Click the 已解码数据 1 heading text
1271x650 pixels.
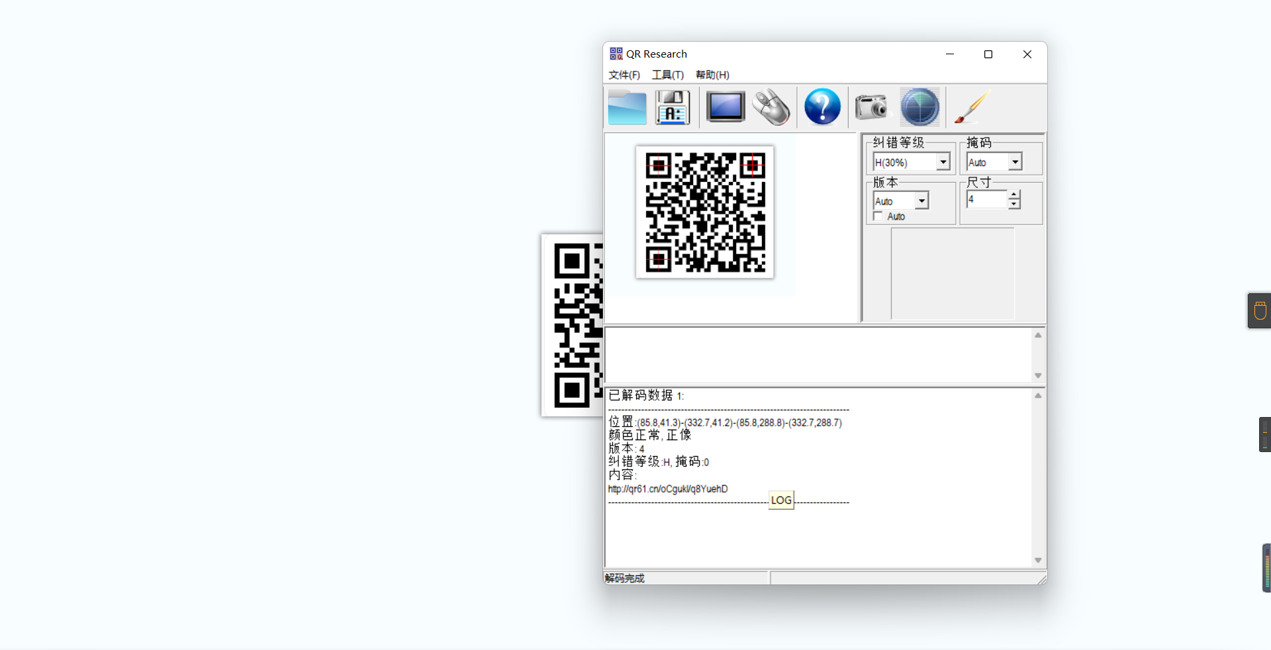[x=646, y=395]
